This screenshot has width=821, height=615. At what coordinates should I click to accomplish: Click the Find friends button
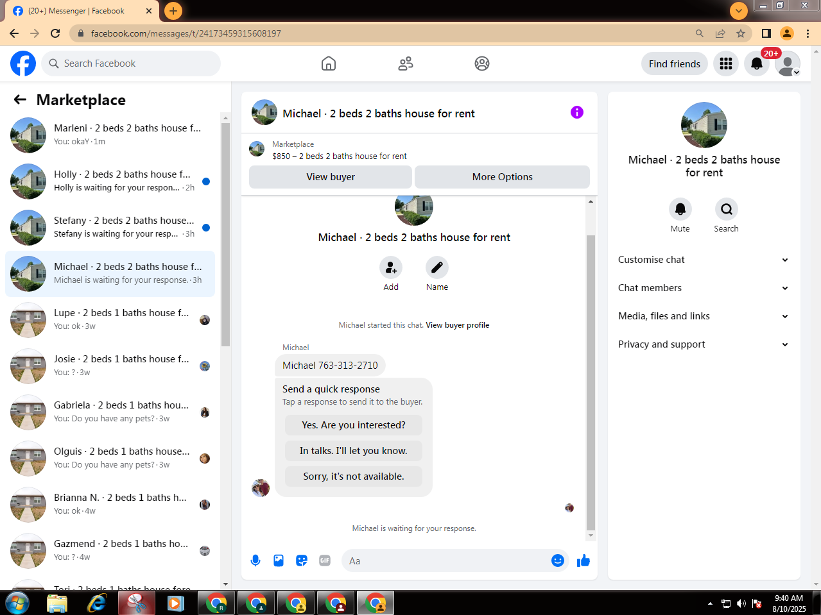(x=675, y=63)
